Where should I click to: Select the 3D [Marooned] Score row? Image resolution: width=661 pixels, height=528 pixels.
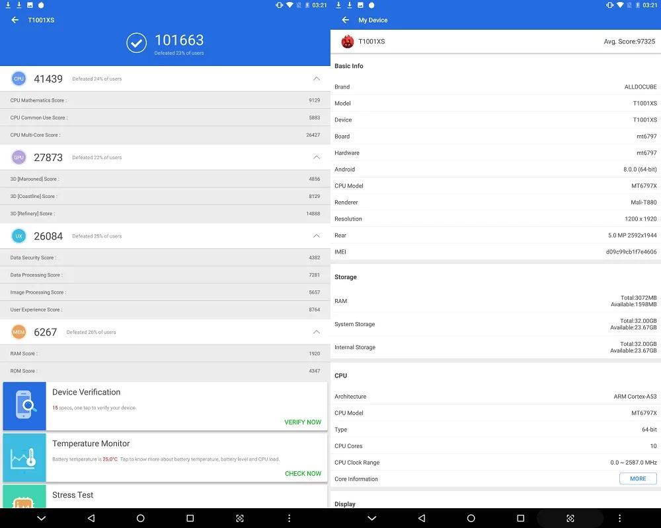pos(165,179)
